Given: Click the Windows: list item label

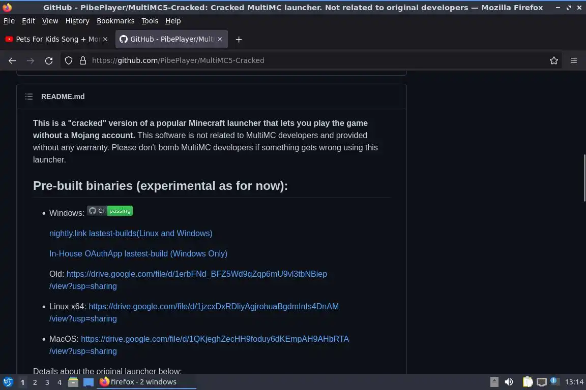Looking at the screenshot, I should pos(67,213).
